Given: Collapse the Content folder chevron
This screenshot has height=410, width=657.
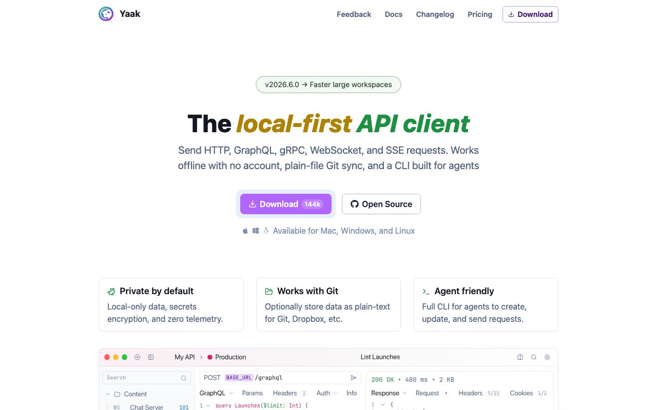Looking at the screenshot, I should [x=107, y=394].
